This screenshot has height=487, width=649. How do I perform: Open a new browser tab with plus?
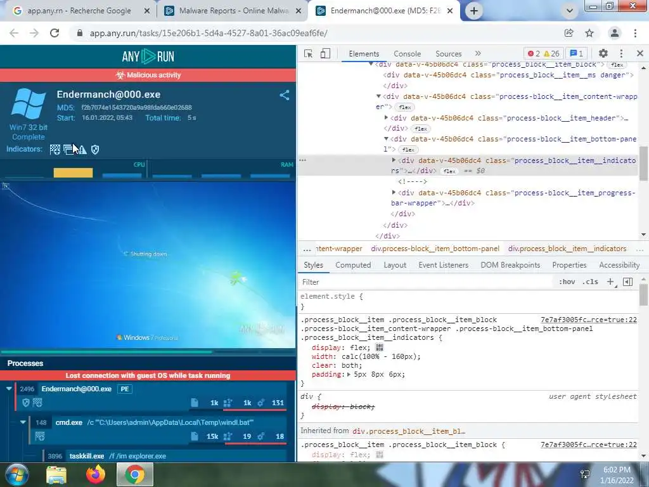tap(474, 11)
